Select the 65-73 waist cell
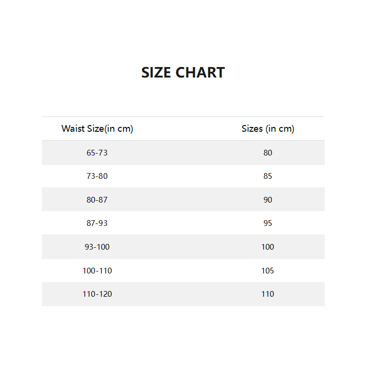The width and height of the screenshot is (369, 369). [97, 153]
